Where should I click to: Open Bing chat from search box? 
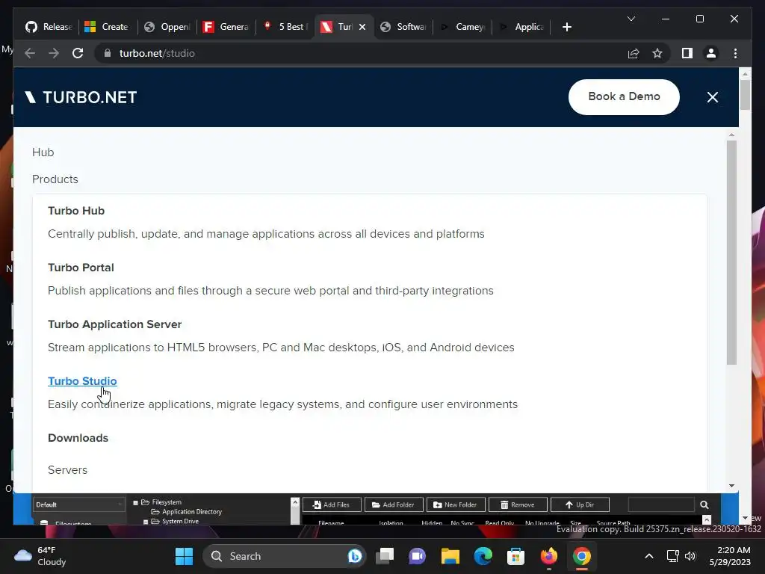coord(355,556)
